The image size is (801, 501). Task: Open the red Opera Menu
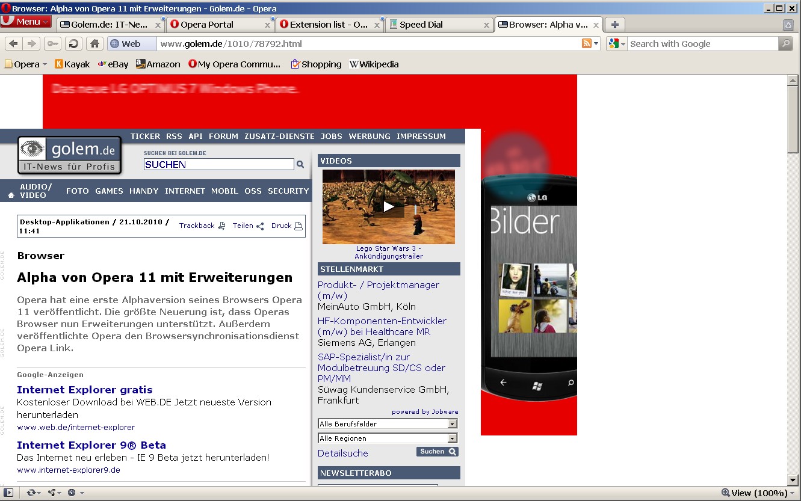(25, 20)
